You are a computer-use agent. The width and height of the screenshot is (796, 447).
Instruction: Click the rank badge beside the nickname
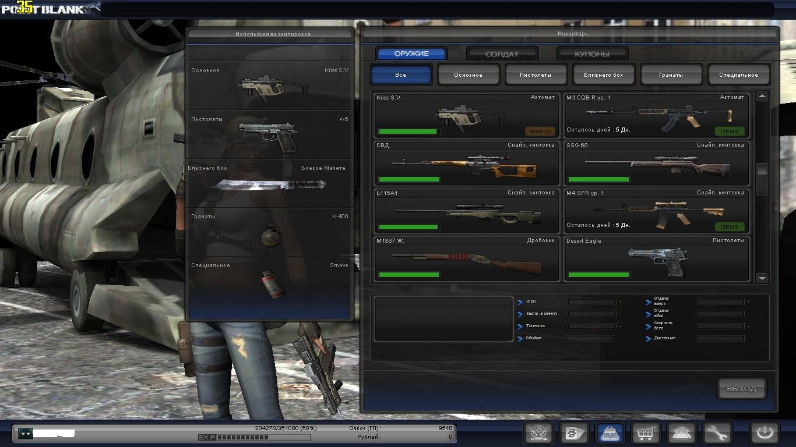point(25,433)
